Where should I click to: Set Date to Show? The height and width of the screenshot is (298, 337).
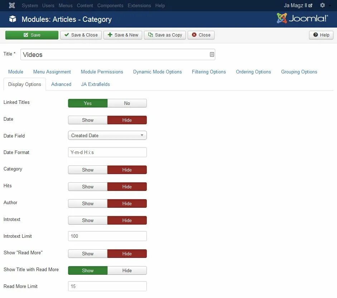point(88,120)
